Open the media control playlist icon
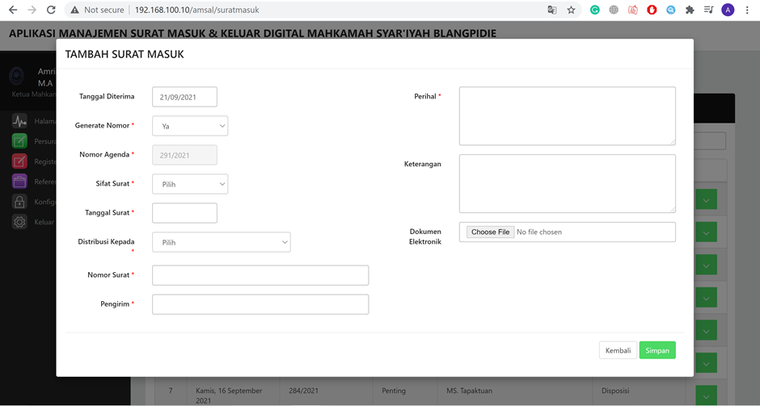Screen dimensions: 760x406 [708, 10]
